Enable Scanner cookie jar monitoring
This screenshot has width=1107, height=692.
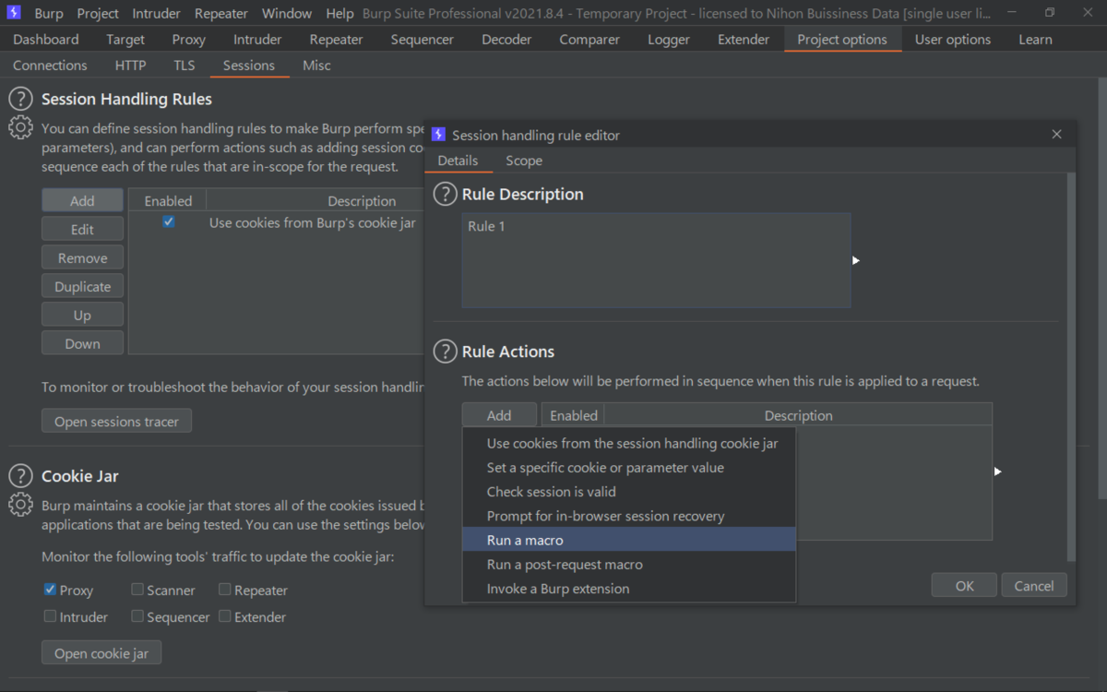click(137, 590)
